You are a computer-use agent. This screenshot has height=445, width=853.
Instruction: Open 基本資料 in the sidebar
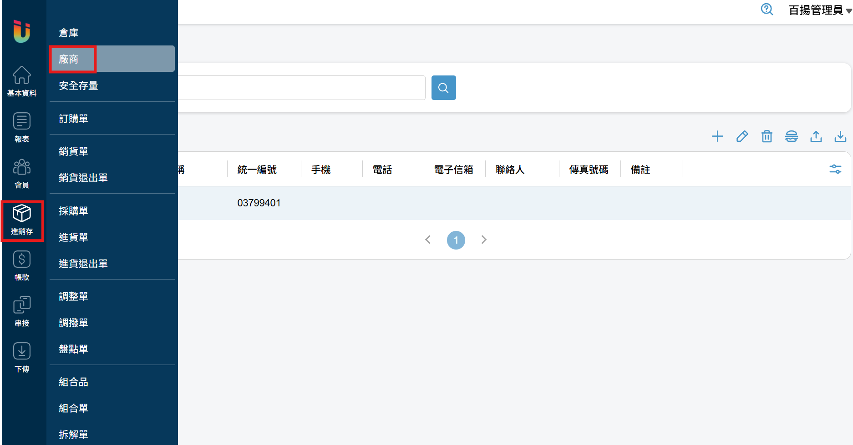point(22,81)
